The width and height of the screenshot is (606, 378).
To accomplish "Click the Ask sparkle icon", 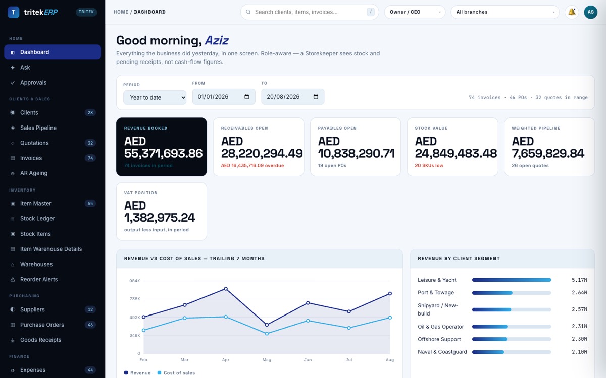I will click(13, 68).
